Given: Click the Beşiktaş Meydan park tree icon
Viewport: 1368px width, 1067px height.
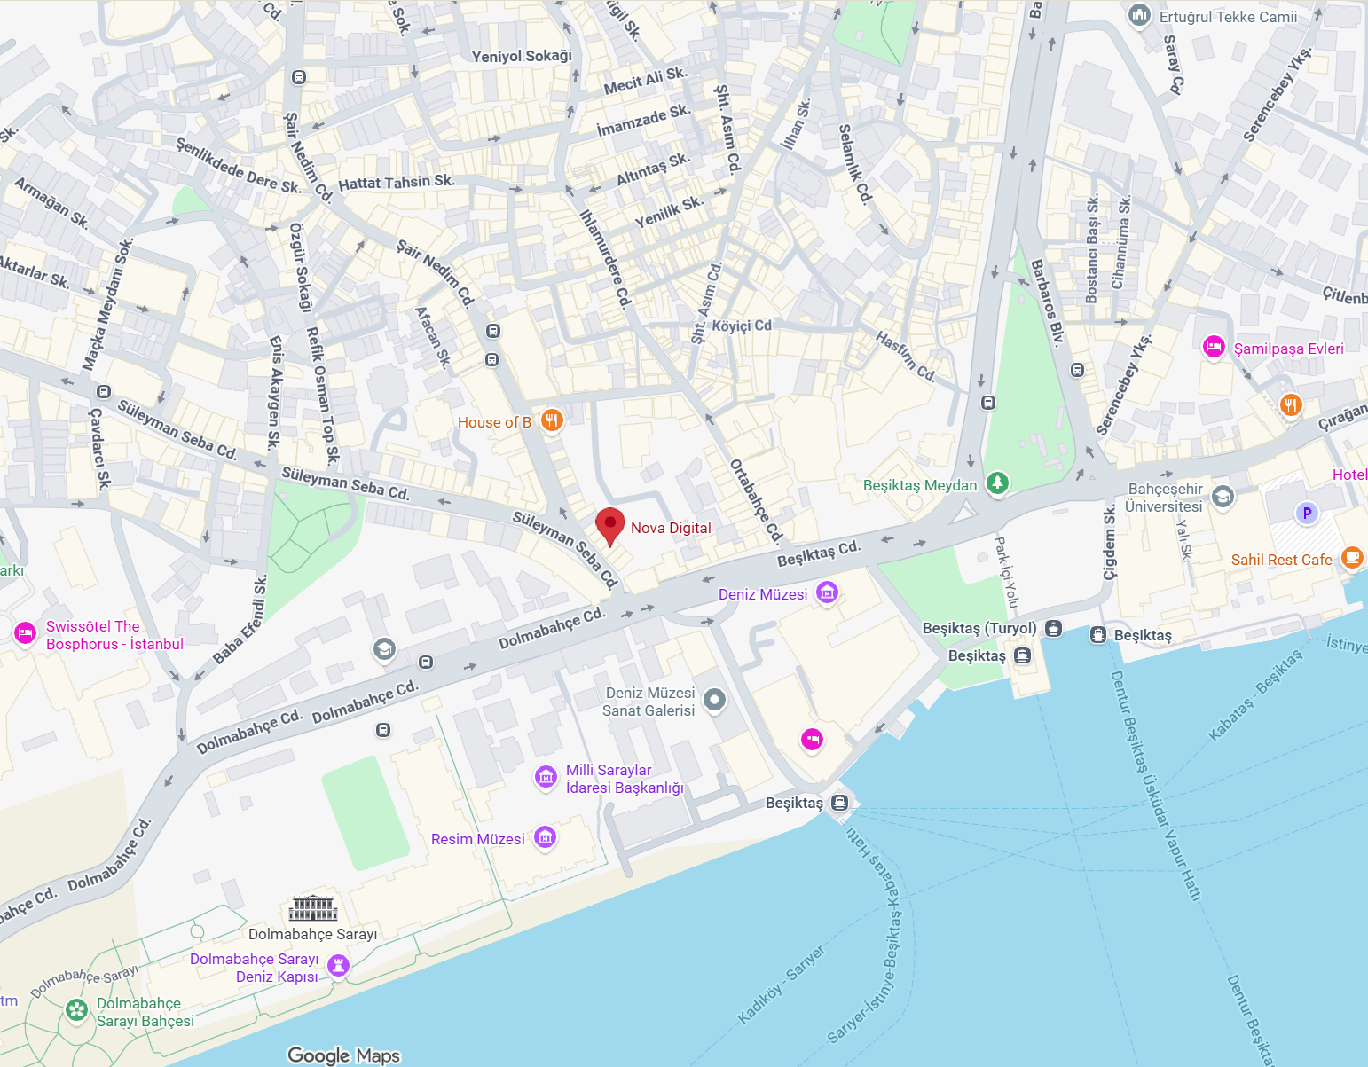Looking at the screenshot, I should tap(998, 483).
